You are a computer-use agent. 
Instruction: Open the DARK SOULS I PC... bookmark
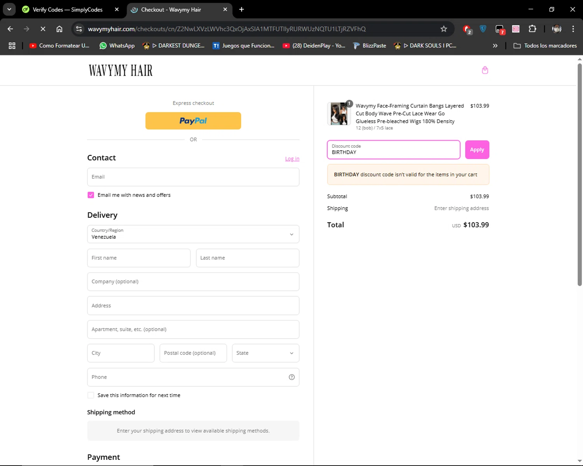pyautogui.click(x=425, y=45)
